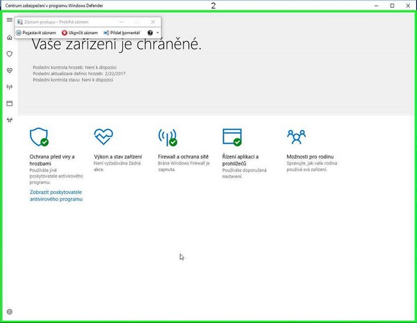Click text Spravujte, jak vaše rodina používá
The image size is (417, 323).
312,166
